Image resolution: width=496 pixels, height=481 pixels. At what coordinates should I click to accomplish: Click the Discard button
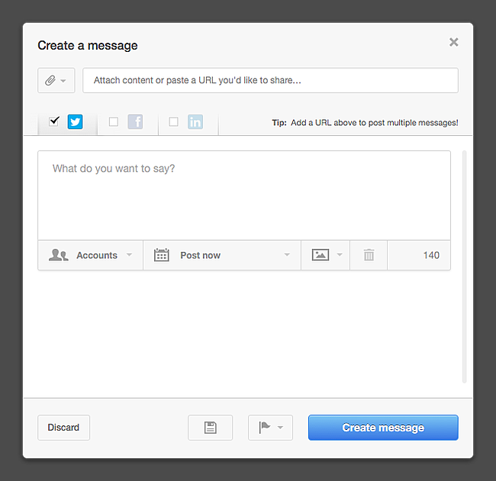[x=63, y=428]
